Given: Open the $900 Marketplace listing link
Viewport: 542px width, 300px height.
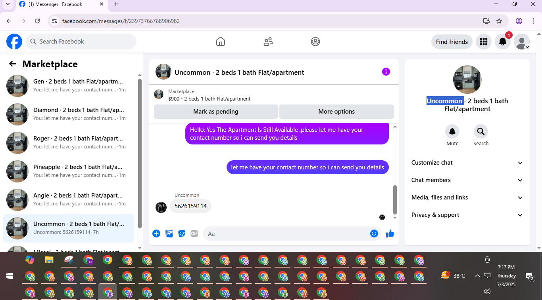Looking at the screenshot, I should [209, 99].
